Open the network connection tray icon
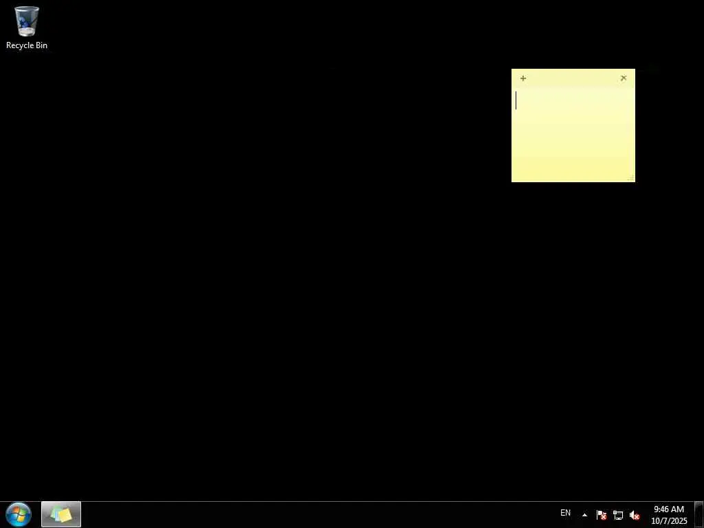Viewport: 704px width, 528px height. coord(618,515)
